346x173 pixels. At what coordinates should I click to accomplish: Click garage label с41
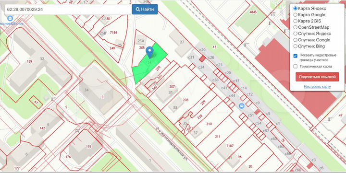click(224, 88)
